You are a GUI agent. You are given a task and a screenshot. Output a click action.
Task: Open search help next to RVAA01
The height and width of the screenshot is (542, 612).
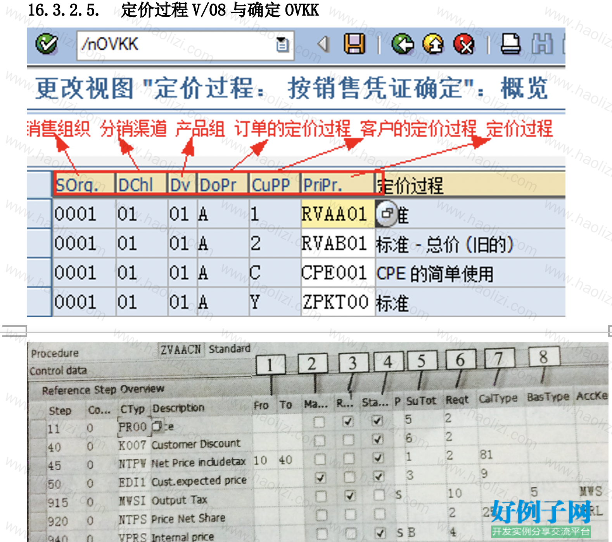tap(386, 214)
